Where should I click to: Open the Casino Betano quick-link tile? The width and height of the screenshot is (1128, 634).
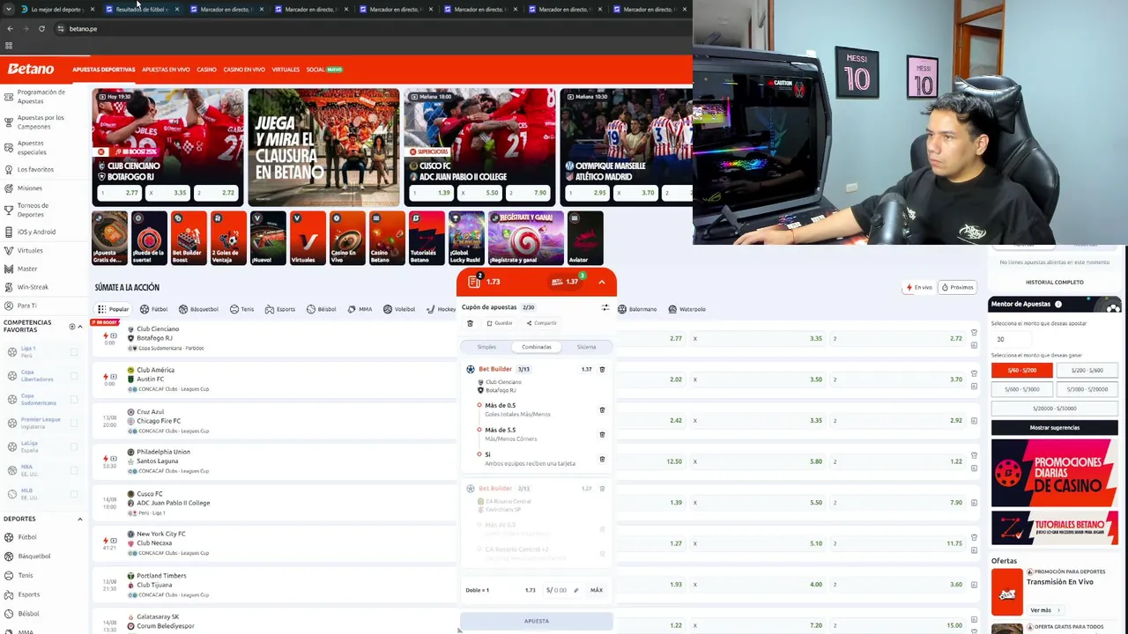(387, 238)
